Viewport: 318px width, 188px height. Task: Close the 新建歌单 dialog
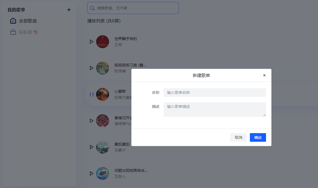click(264, 75)
